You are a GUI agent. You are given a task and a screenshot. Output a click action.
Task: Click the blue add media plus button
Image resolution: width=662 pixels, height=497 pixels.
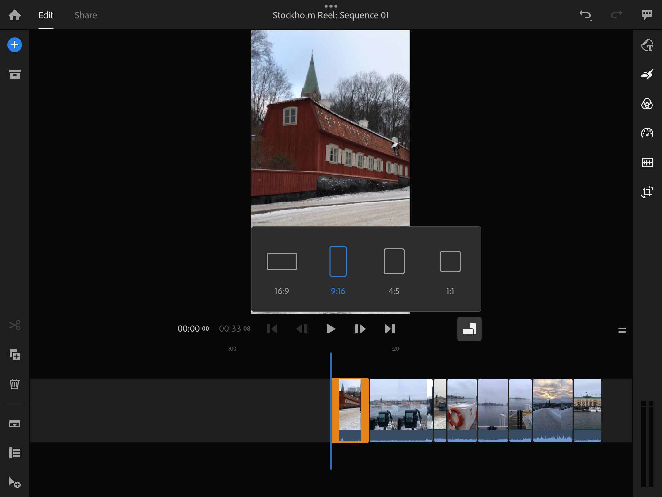coord(14,45)
